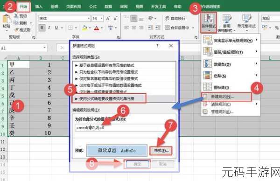
Task: Click the help question mark in the dialog
Action: point(157,46)
